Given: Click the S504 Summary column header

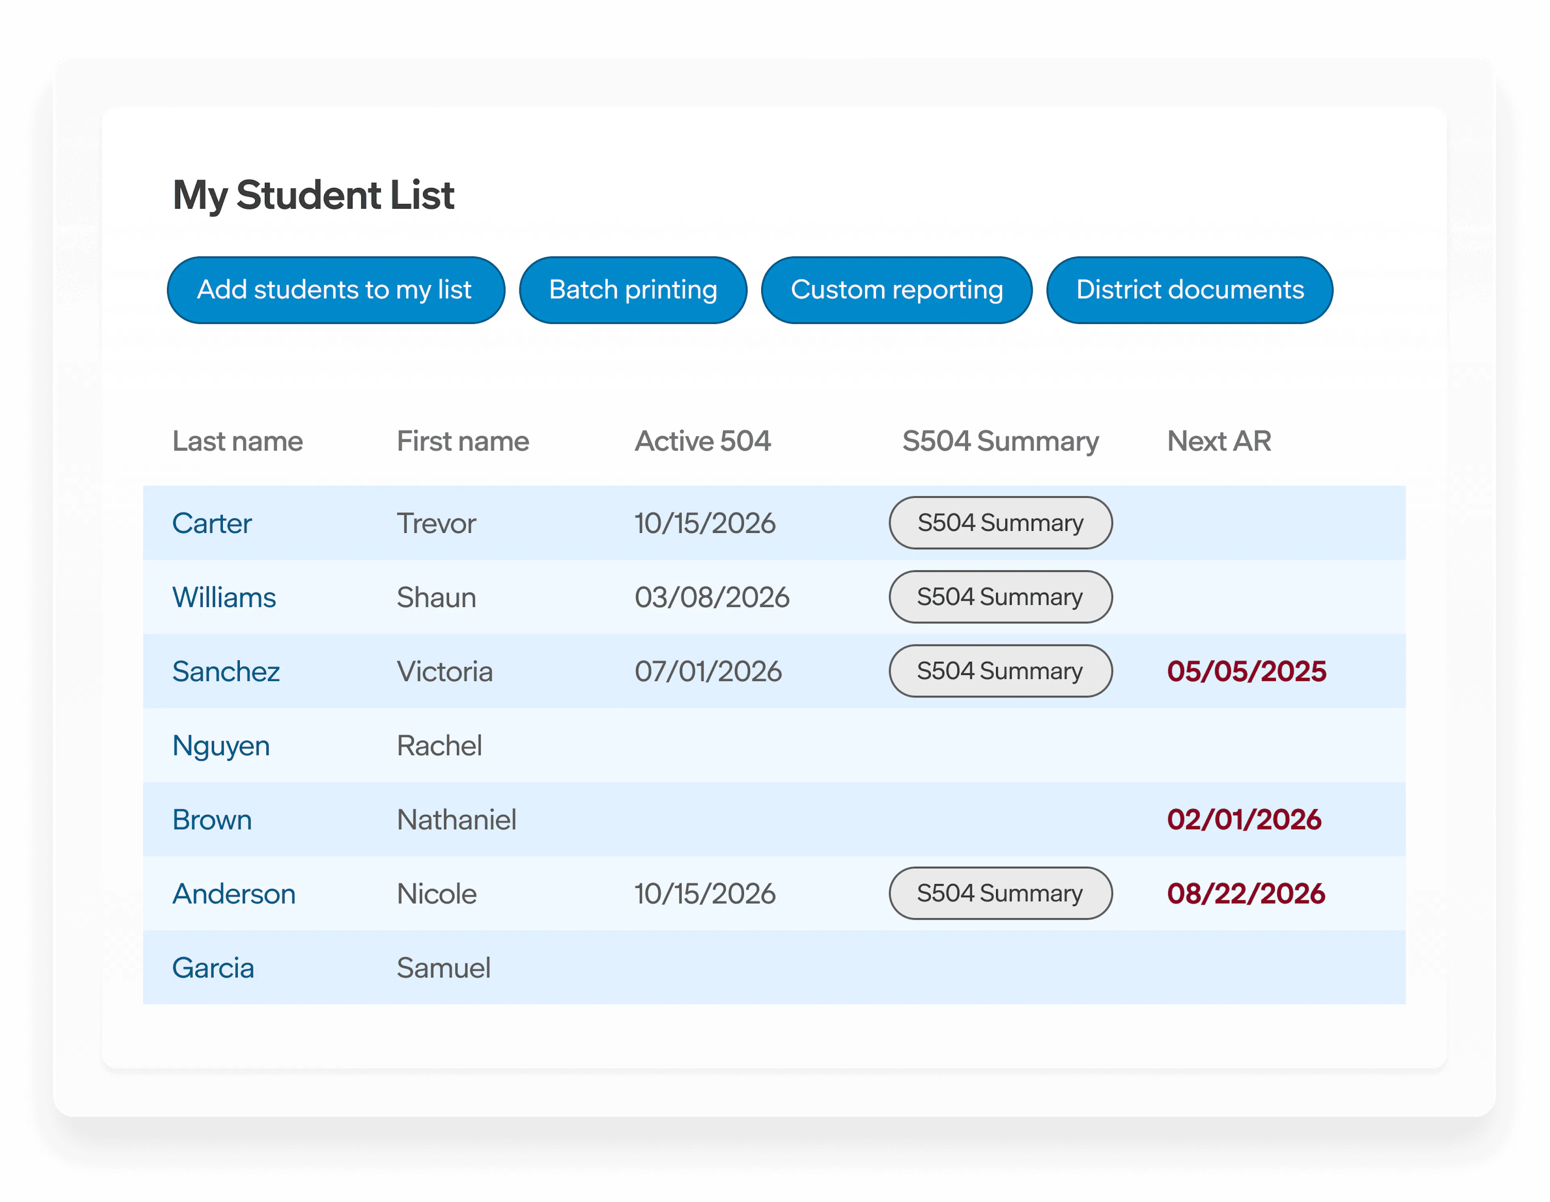Looking at the screenshot, I should click(1001, 442).
